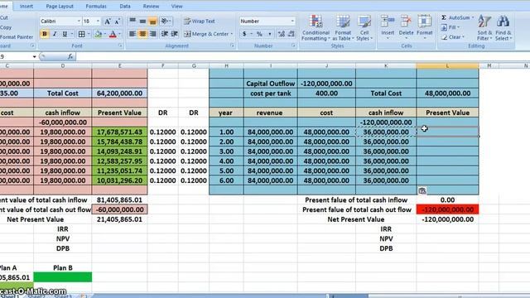Apply fill color paint bucket
Image resolution: width=530 pixels, height=298 pixels.
98,34
